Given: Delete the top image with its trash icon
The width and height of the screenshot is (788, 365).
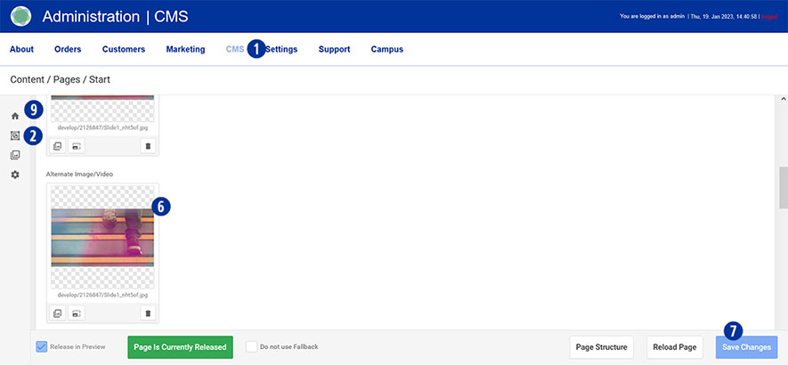Looking at the screenshot, I should click(148, 146).
